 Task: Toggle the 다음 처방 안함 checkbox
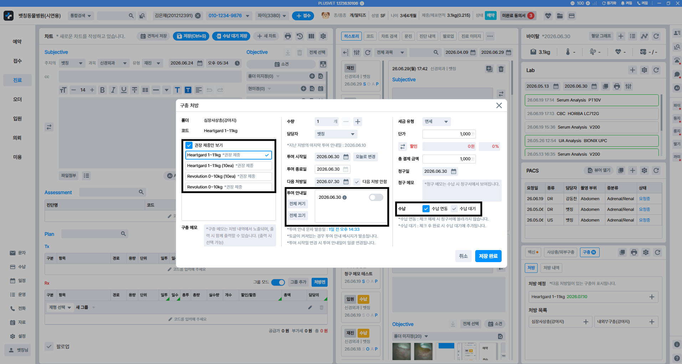pyautogui.click(x=357, y=182)
